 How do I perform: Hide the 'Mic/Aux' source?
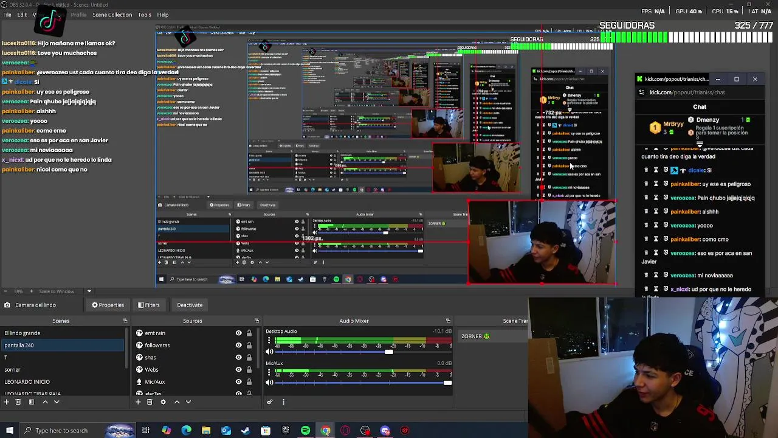238,382
